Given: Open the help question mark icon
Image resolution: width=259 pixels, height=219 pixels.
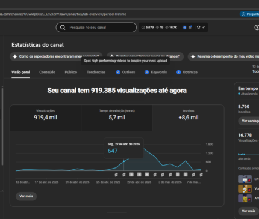Looking at the screenshot, I should pyautogui.click(x=257, y=28).
